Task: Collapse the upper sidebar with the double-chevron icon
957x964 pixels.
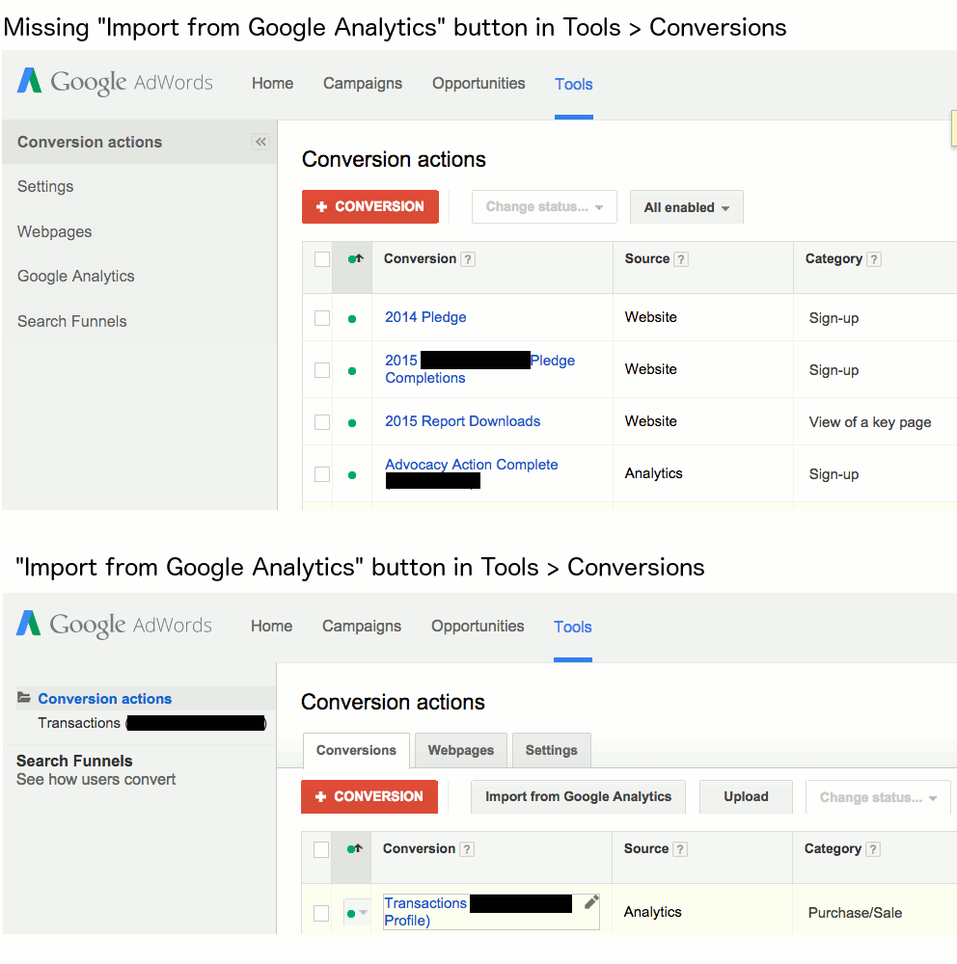Action: tap(260, 142)
